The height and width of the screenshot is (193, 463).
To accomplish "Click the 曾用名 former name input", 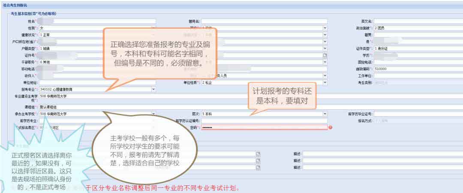I will [x=264, y=21].
